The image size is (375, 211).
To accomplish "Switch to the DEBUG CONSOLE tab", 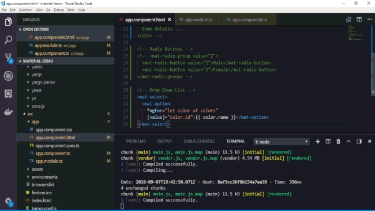I will [199, 141].
